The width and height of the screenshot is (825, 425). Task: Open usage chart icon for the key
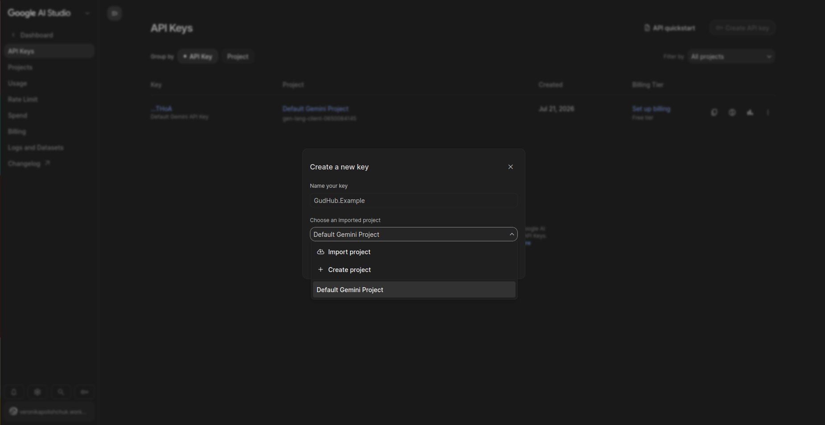tap(750, 112)
